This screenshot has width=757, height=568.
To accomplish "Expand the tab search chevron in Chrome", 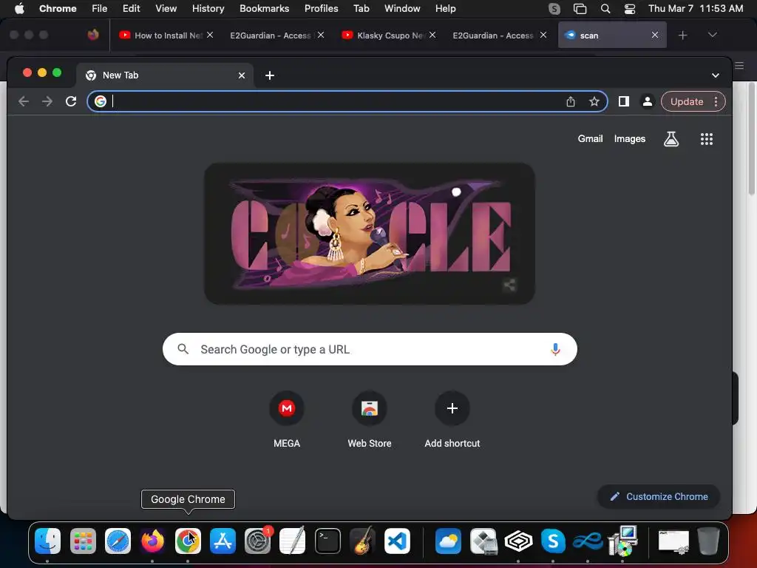I will coord(716,75).
